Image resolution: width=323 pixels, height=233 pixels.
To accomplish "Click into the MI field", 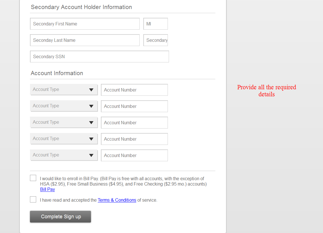I will pos(155,24).
